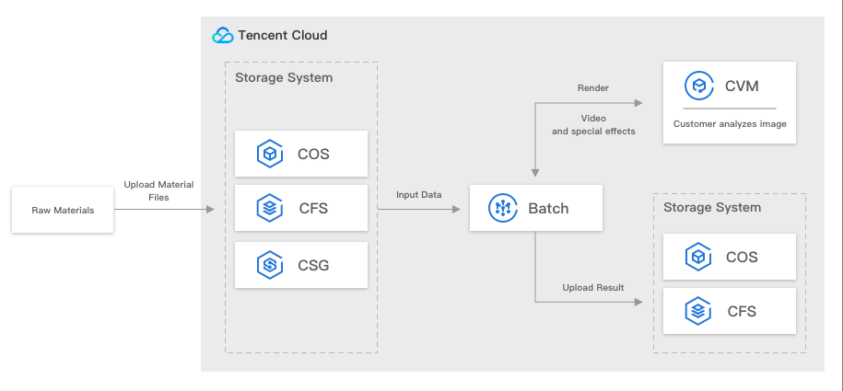Click the COS icon in the storage group containing CSG
The width and height of the screenshot is (843, 391).
tap(270, 155)
